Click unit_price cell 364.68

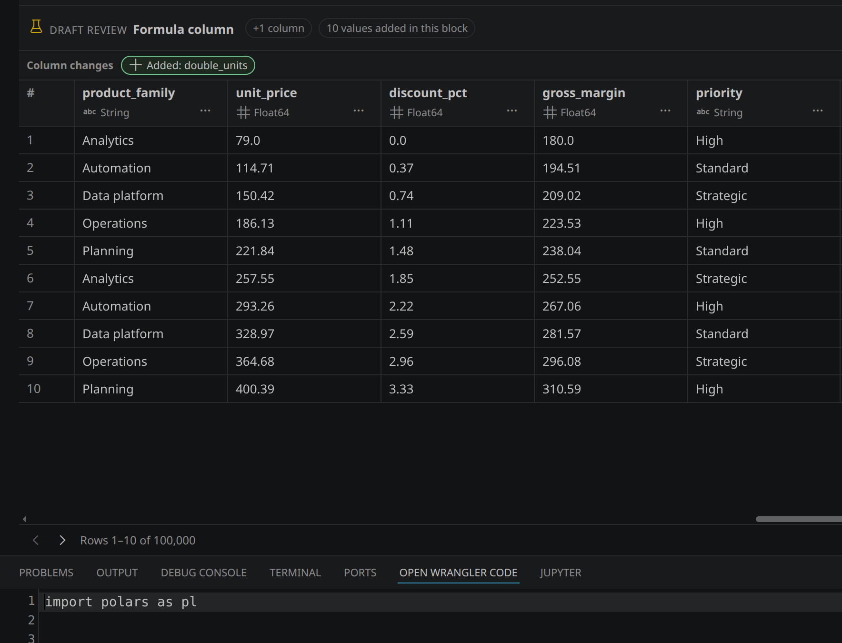(x=304, y=361)
